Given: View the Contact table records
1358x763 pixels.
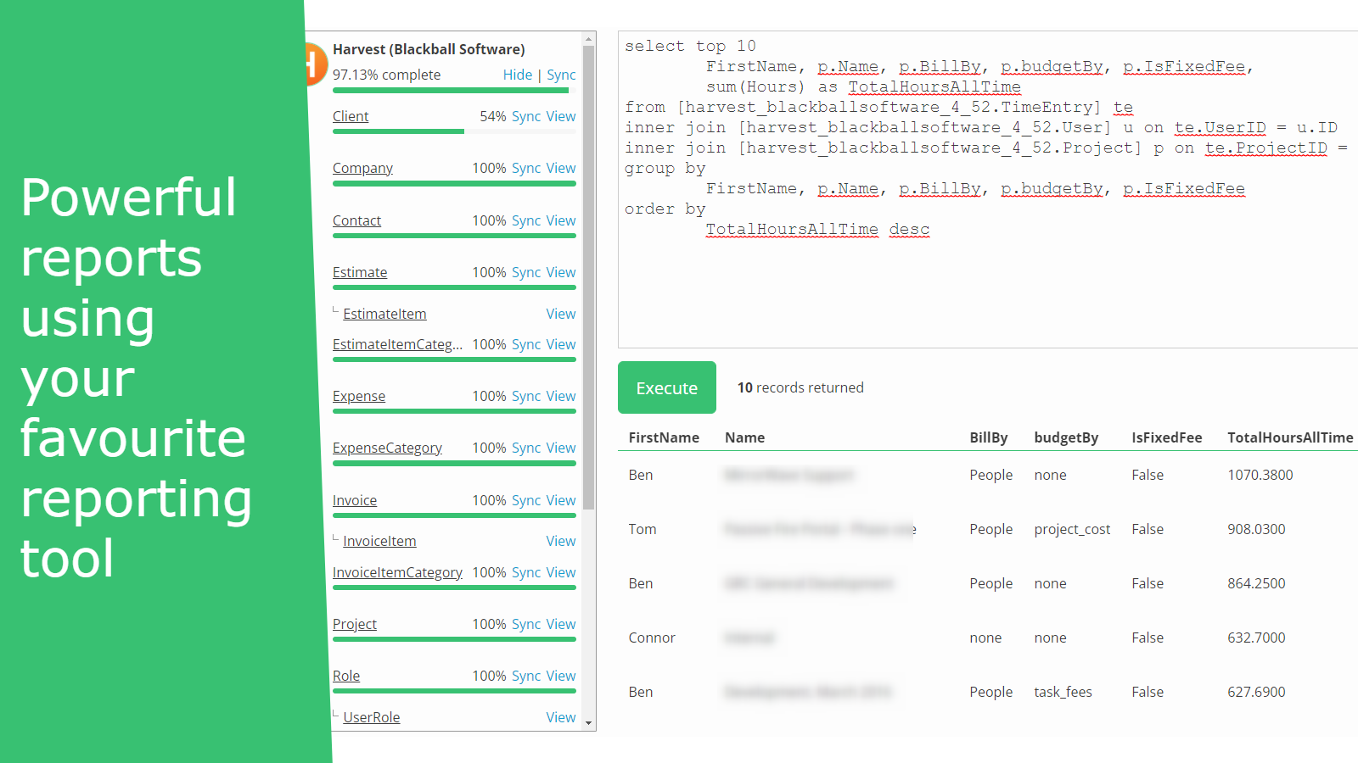Looking at the screenshot, I should click(559, 220).
